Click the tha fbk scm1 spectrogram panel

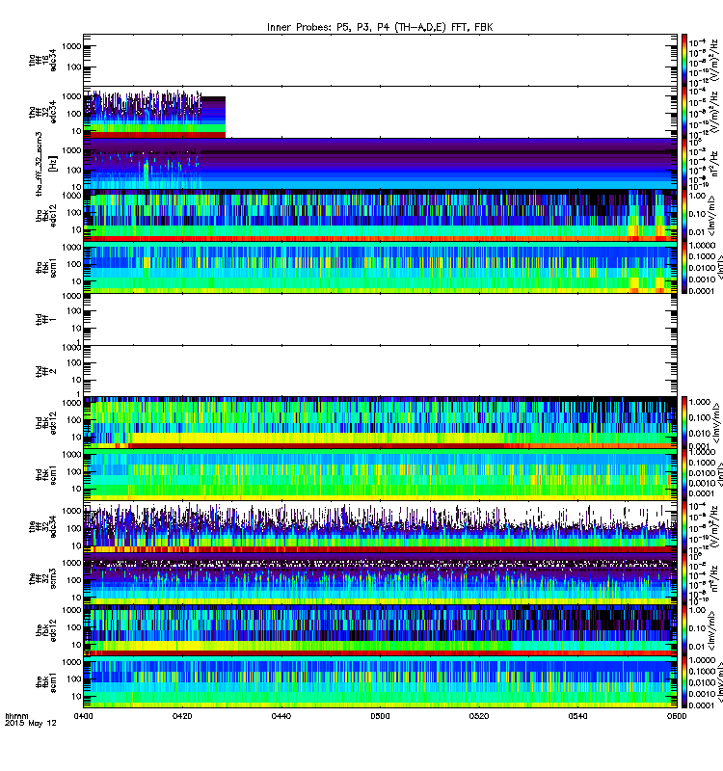[380, 268]
